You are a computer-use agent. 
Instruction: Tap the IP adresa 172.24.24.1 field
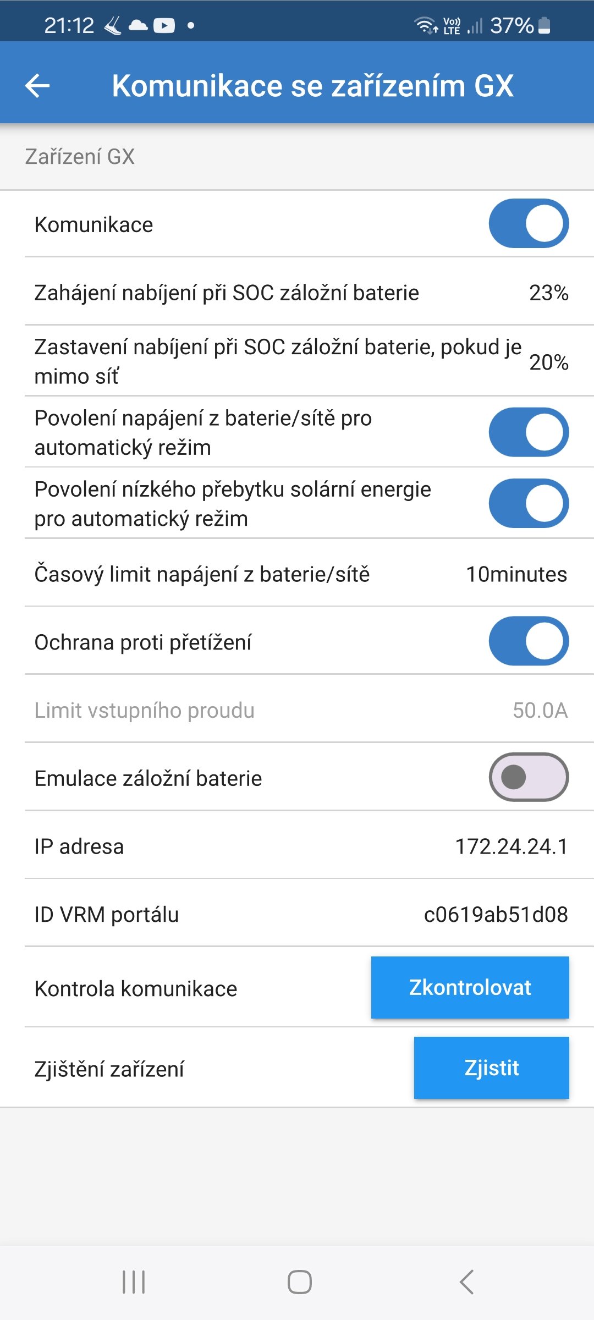(x=511, y=846)
